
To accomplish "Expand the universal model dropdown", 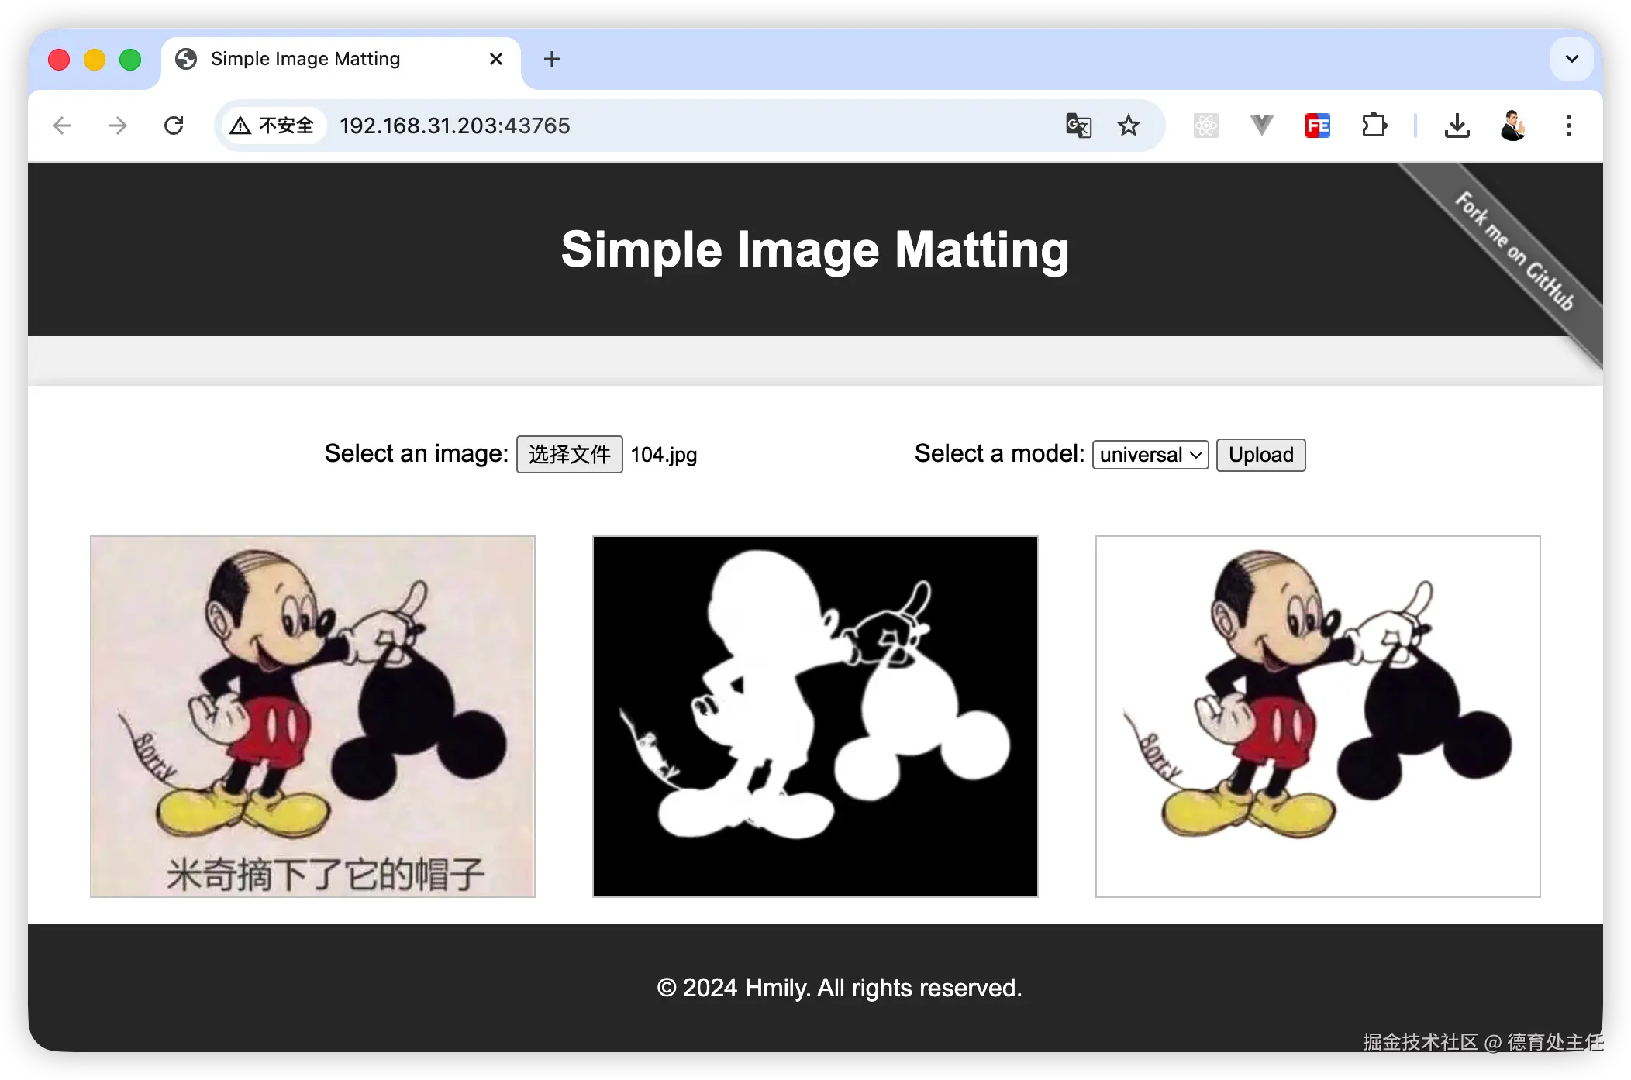I will click(x=1150, y=455).
